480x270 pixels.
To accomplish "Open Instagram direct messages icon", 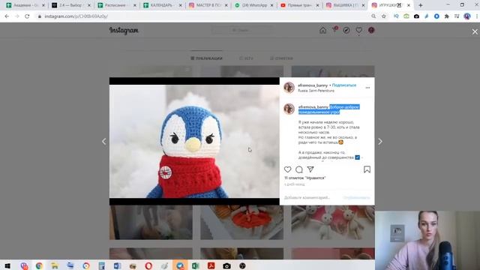I will pos(335,30).
